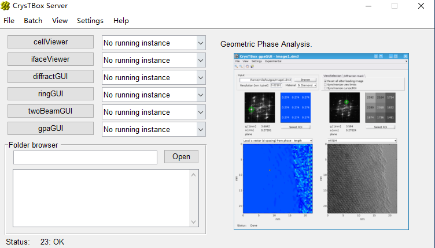Open the ringGUI instance dropdown
Screen dimensions: 435x248
point(200,95)
